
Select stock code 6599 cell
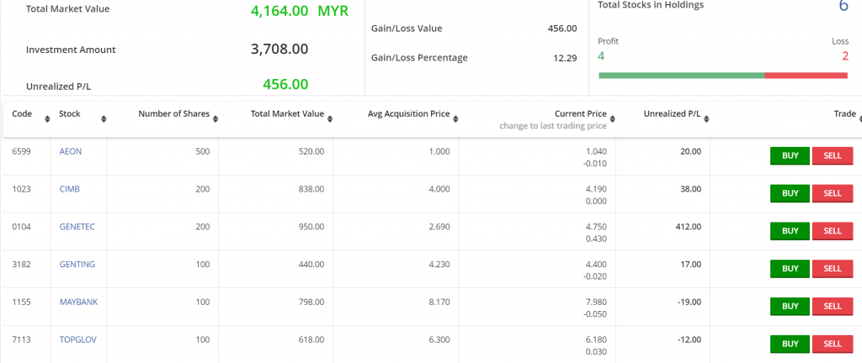(21, 151)
